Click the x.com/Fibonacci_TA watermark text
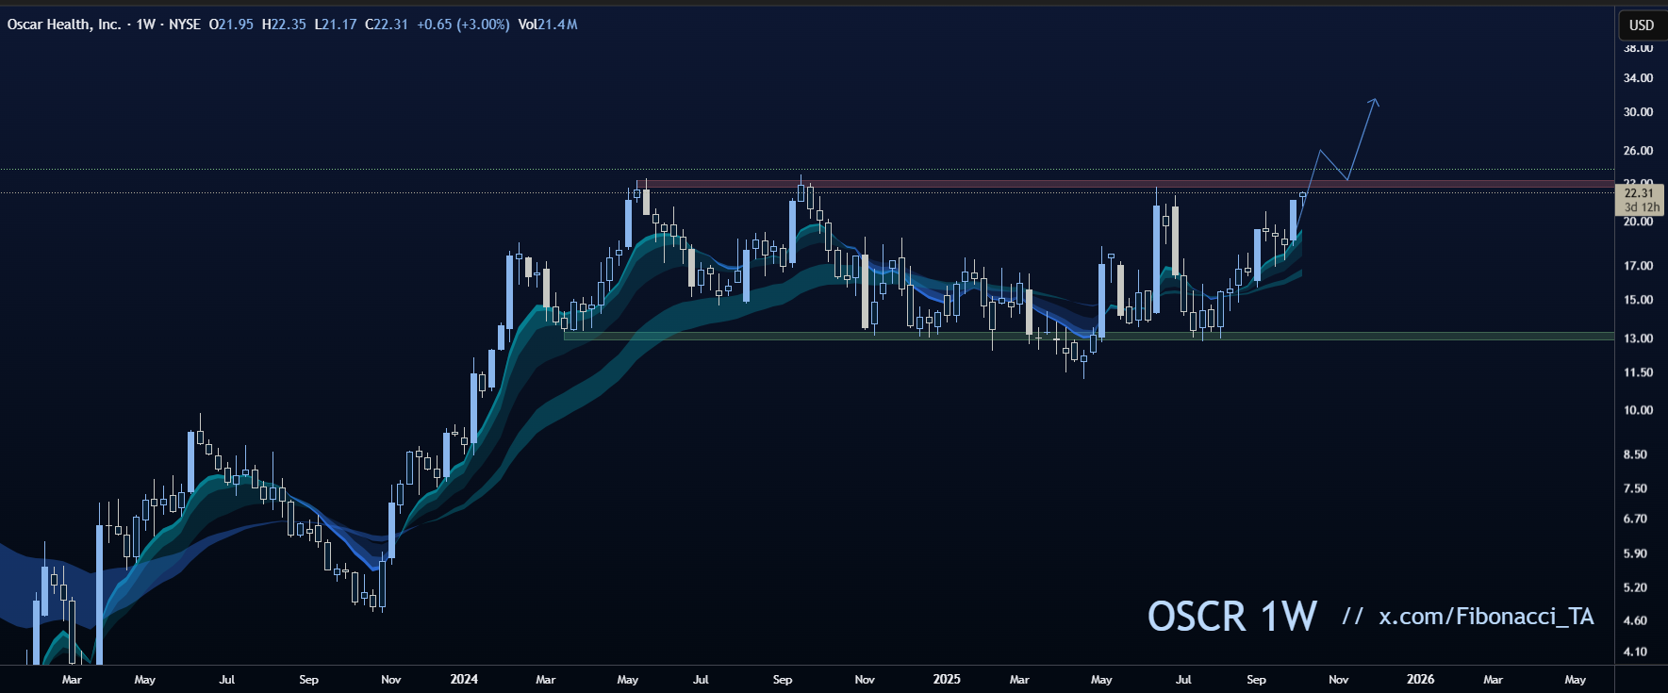 click(x=1486, y=617)
